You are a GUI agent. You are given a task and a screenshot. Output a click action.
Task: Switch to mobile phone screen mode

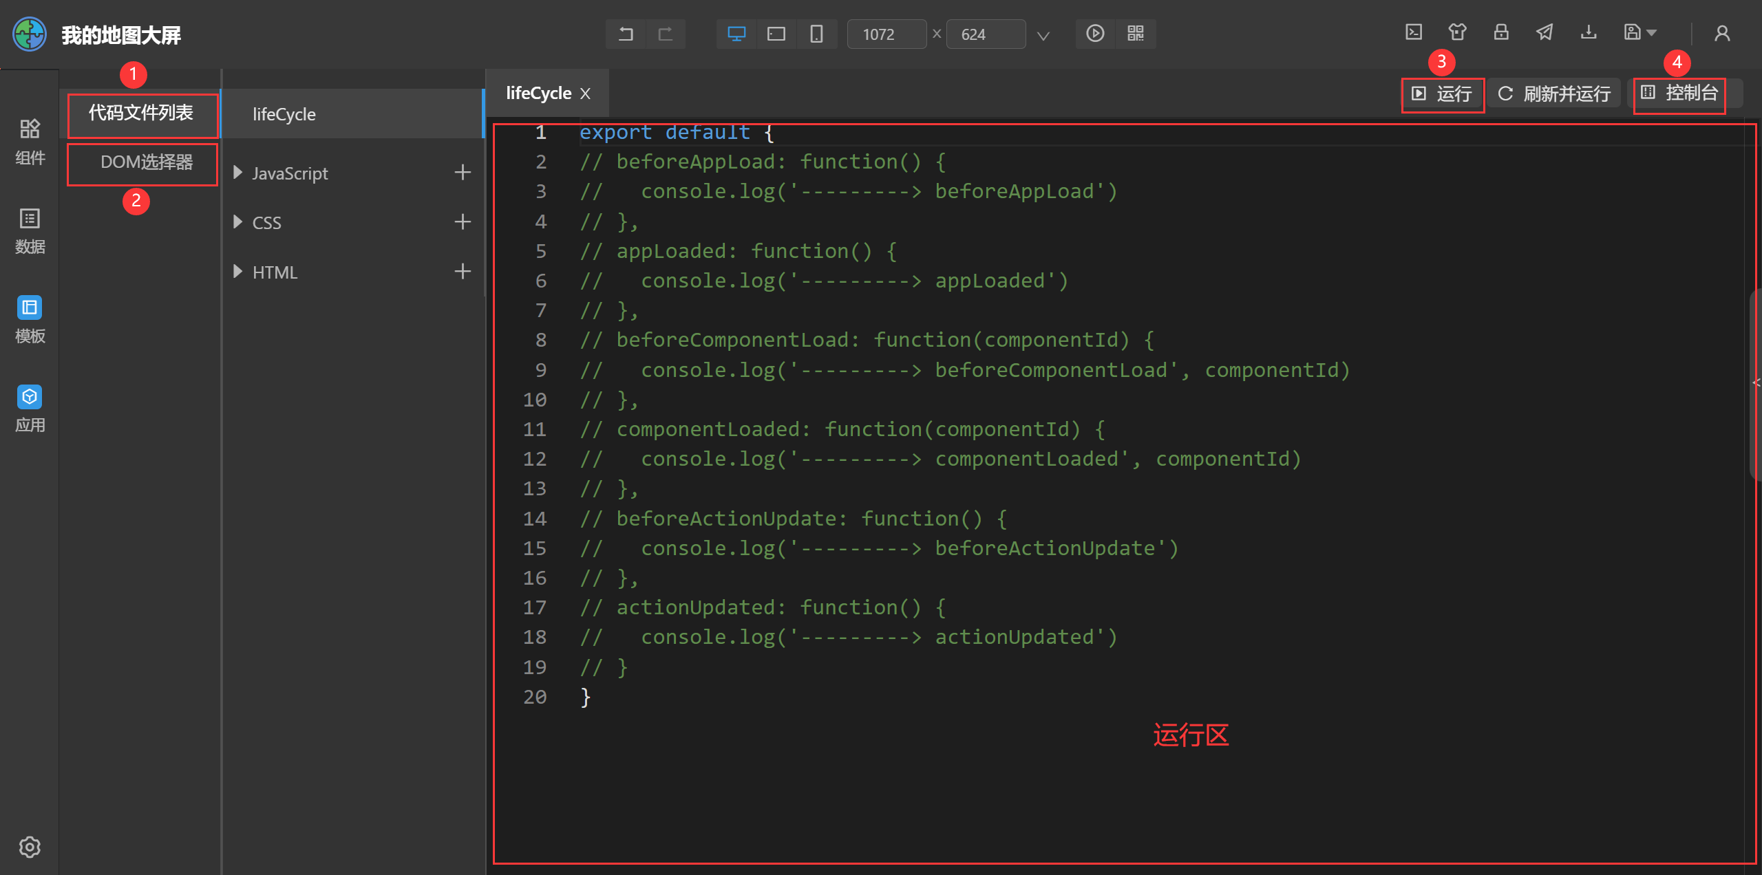tap(816, 34)
